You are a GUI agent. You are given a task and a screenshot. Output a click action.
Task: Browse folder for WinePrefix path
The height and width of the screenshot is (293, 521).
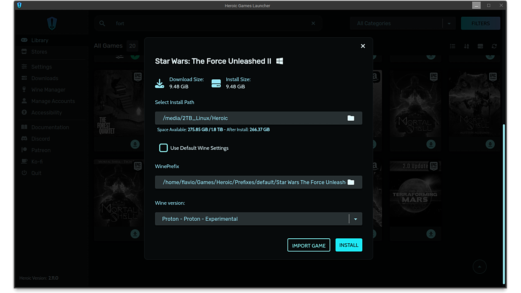pos(351,182)
